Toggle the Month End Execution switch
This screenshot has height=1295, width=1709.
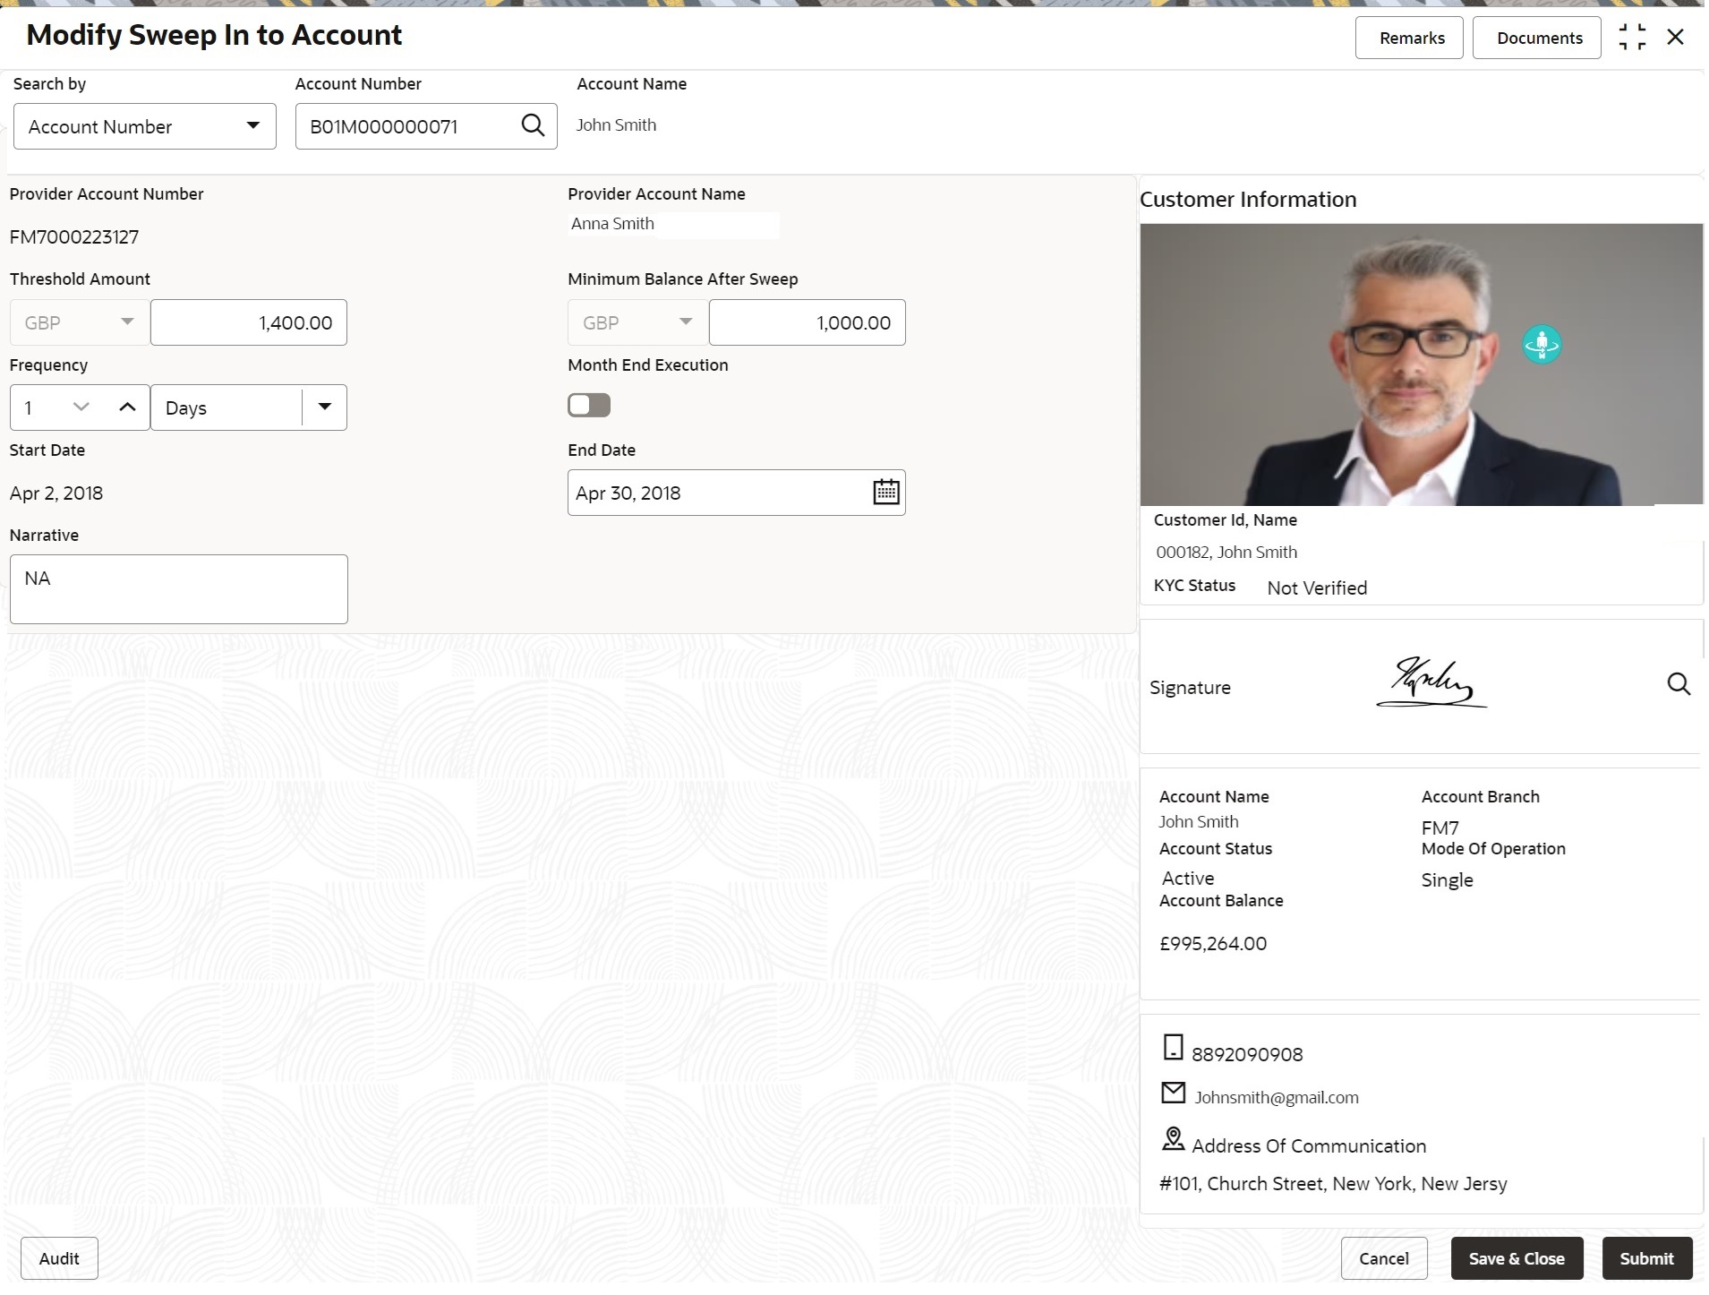point(589,406)
